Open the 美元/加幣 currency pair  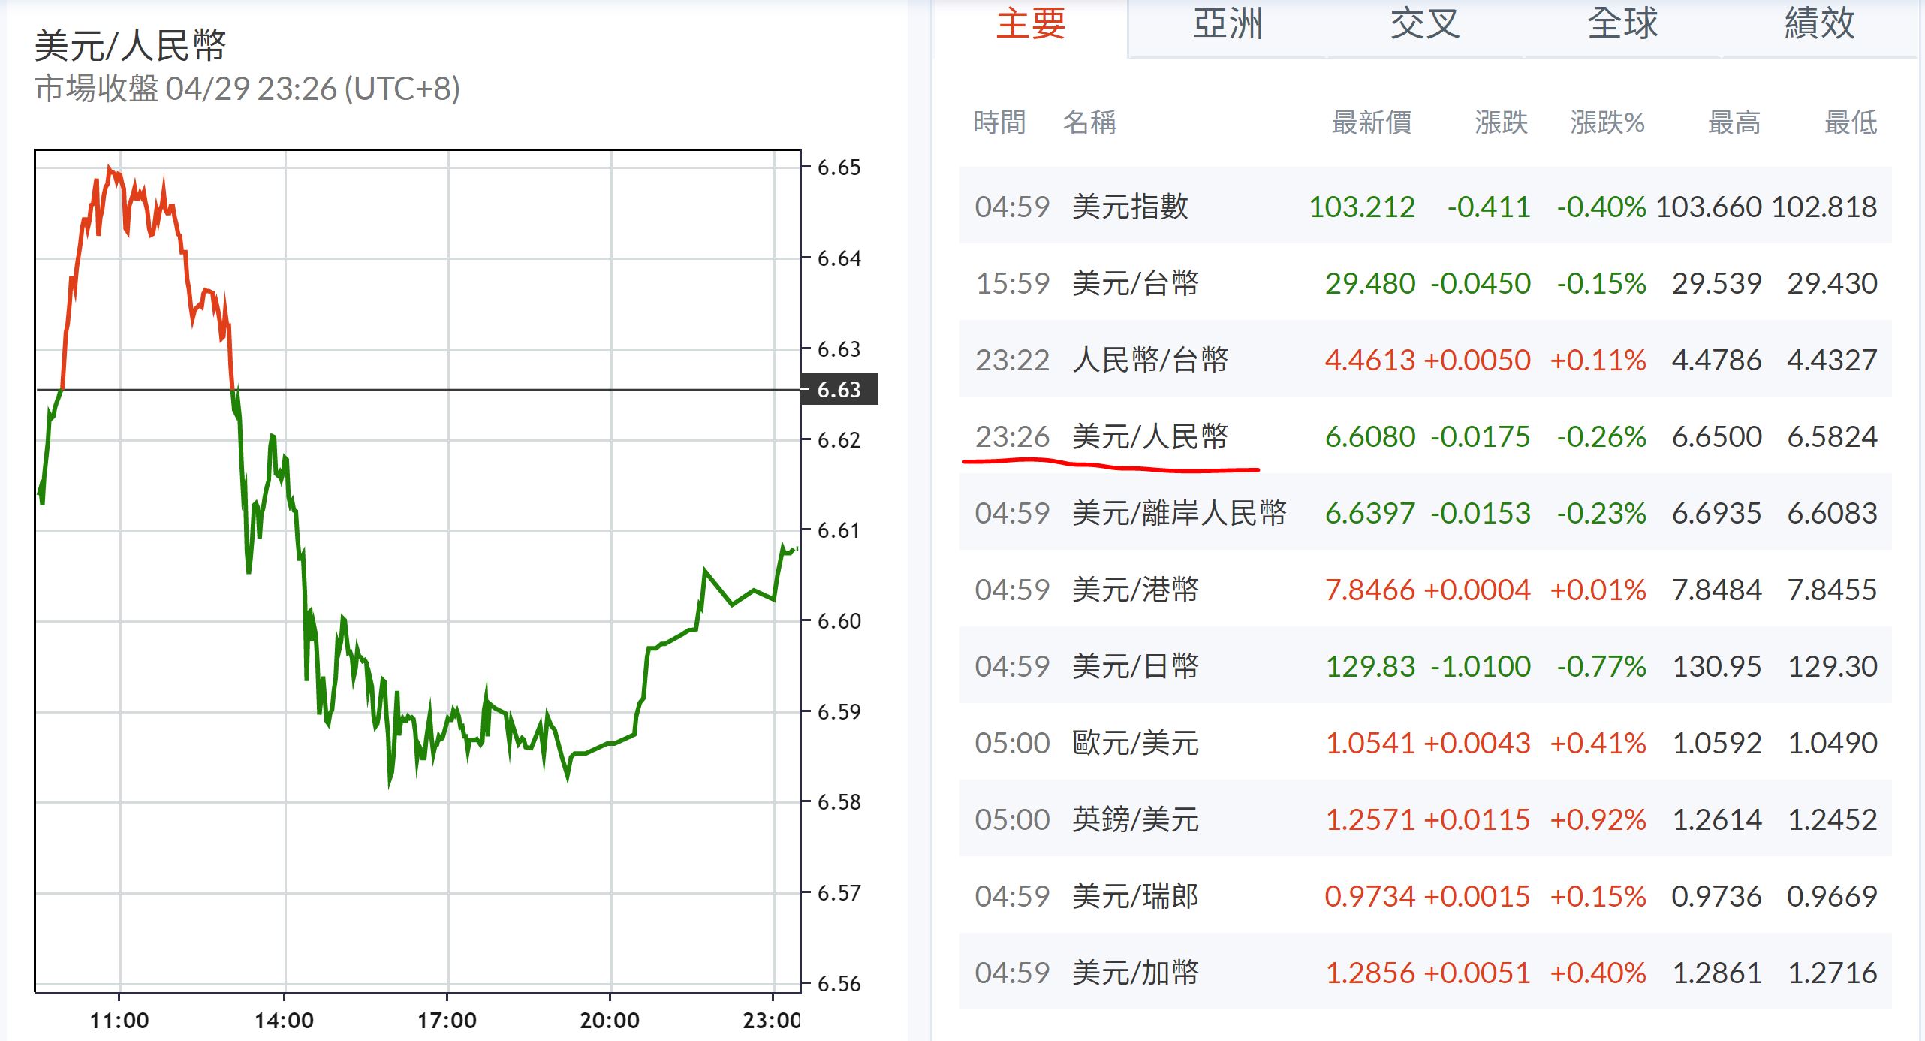(1135, 973)
